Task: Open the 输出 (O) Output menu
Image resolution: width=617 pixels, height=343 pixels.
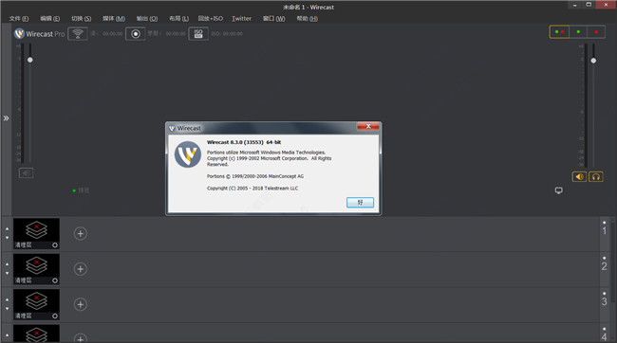Action: coord(147,18)
